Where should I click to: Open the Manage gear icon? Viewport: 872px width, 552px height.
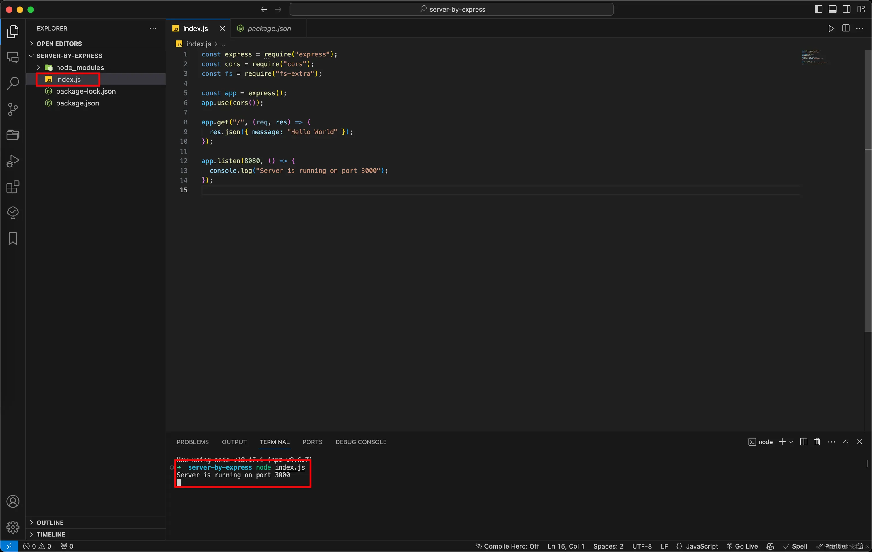(x=13, y=527)
